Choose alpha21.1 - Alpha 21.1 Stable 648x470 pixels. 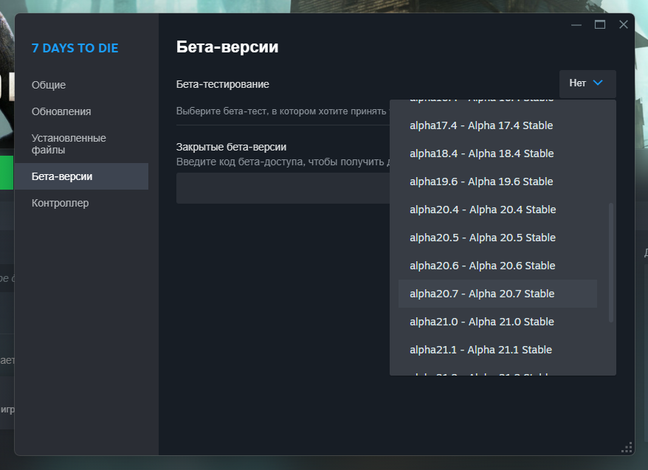497,350
